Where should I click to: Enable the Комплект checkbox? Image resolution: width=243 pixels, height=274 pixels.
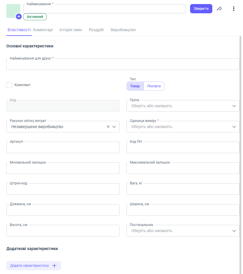[x=9, y=85]
